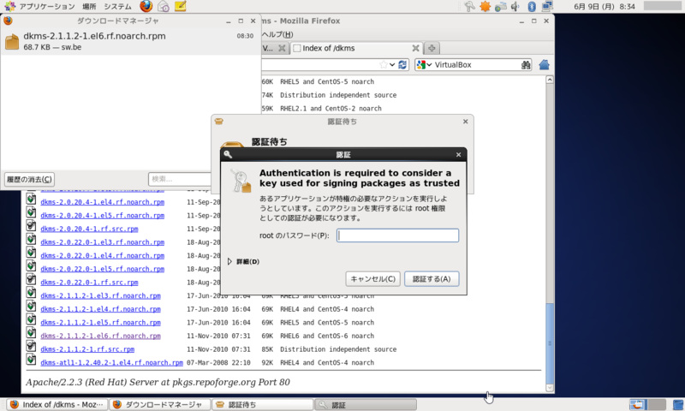The width and height of the screenshot is (685, 411).
Task: Click file icon beside dkms-2.1.1.2-1.rf.src.rpm
Action: pos(31,347)
